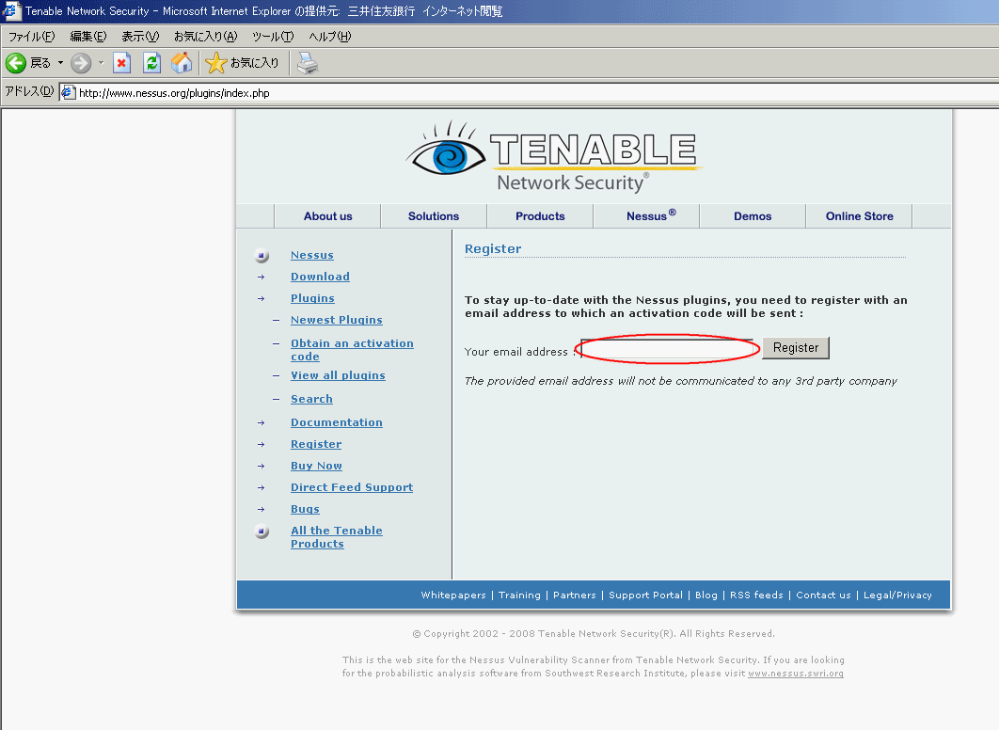Click the Bugs sidebar link

[305, 509]
